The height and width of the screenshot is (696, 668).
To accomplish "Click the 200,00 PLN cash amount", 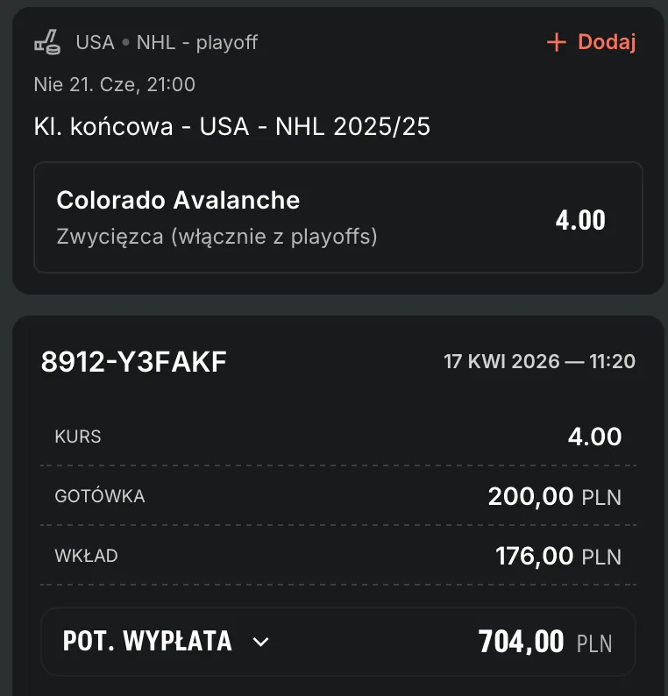I will point(554,497).
